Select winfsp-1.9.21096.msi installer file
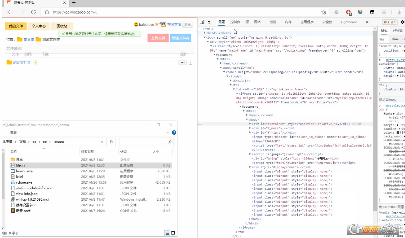Viewport: 405px width, 238px height. (x=32, y=199)
